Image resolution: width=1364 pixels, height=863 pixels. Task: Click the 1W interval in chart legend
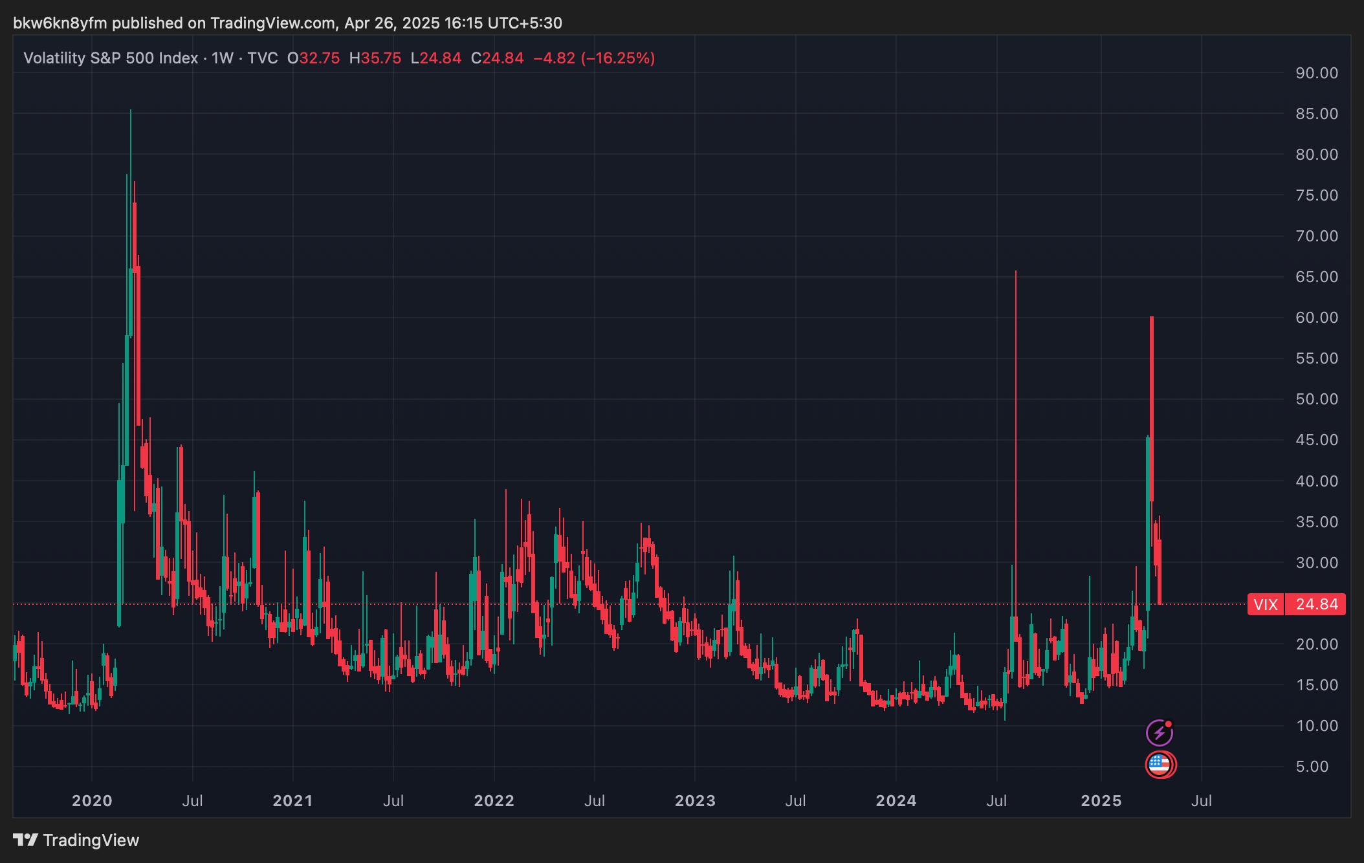223,58
